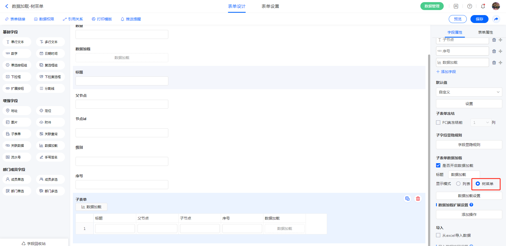Copy the 子表单 using duplicate icon
Screen dimensions: 506x246
(x=407, y=199)
